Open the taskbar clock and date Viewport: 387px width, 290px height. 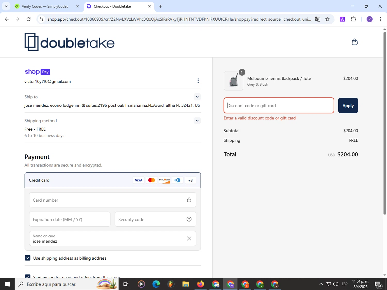coord(361,284)
